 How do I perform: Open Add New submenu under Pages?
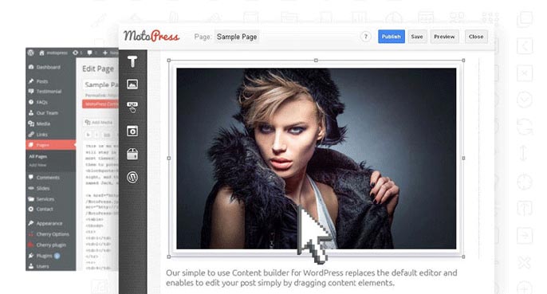click(37, 165)
